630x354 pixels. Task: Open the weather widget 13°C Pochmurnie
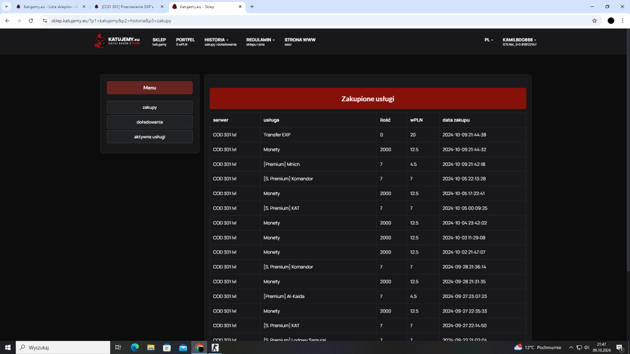click(x=537, y=347)
